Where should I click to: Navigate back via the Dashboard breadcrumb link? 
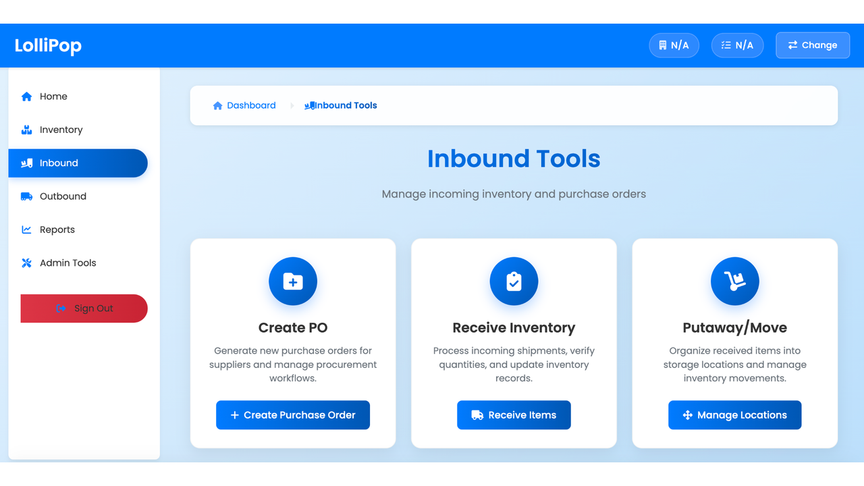pos(252,105)
